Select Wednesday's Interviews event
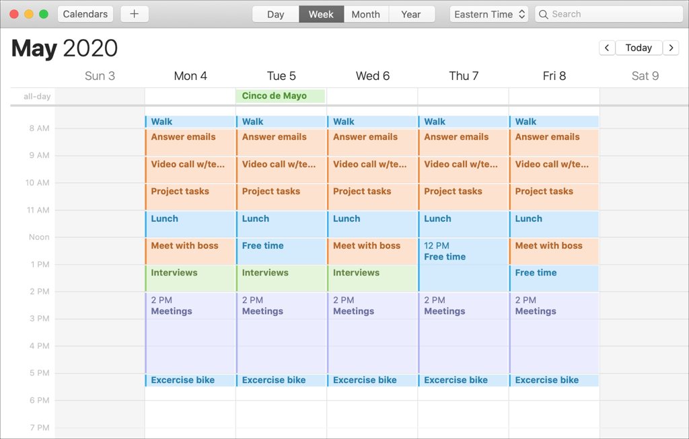The height and width of the screenshot is (439, 689). (372, 278)
